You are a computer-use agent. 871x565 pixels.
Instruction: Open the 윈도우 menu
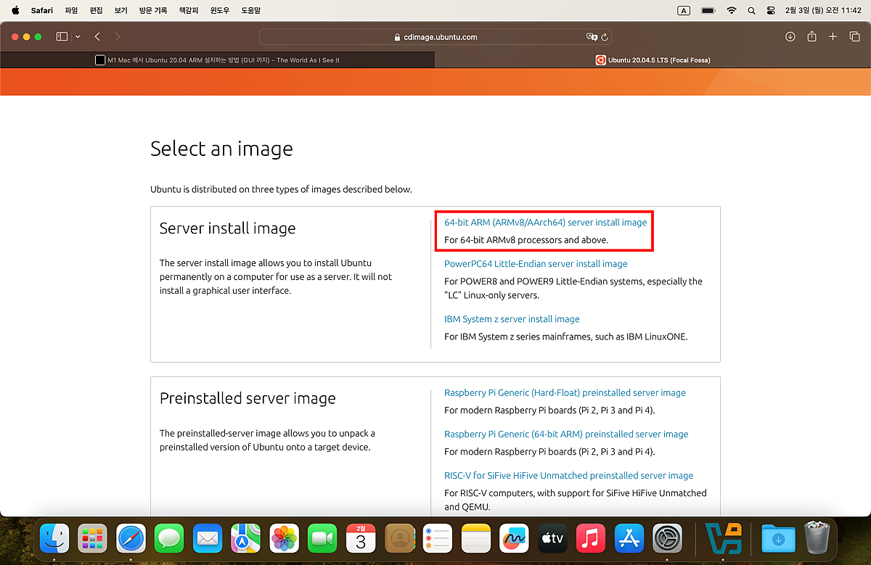click(x=220, y=11)
